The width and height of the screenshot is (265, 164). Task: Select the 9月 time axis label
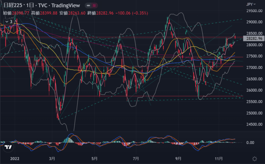[x=178, y=159]
